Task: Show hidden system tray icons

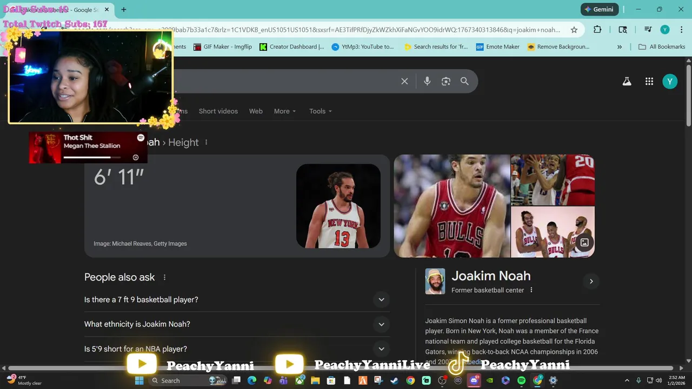Action: click(x=627, y=380)
